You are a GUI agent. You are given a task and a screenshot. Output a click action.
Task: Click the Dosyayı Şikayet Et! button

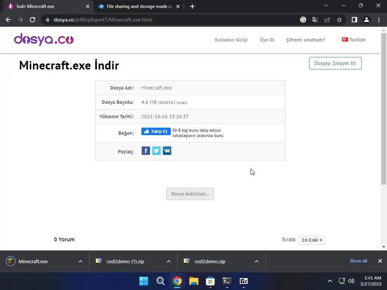[x=335, y=63]
